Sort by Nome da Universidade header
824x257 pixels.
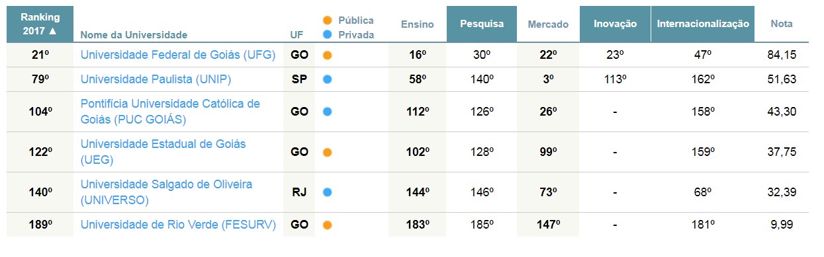[134, 35]
